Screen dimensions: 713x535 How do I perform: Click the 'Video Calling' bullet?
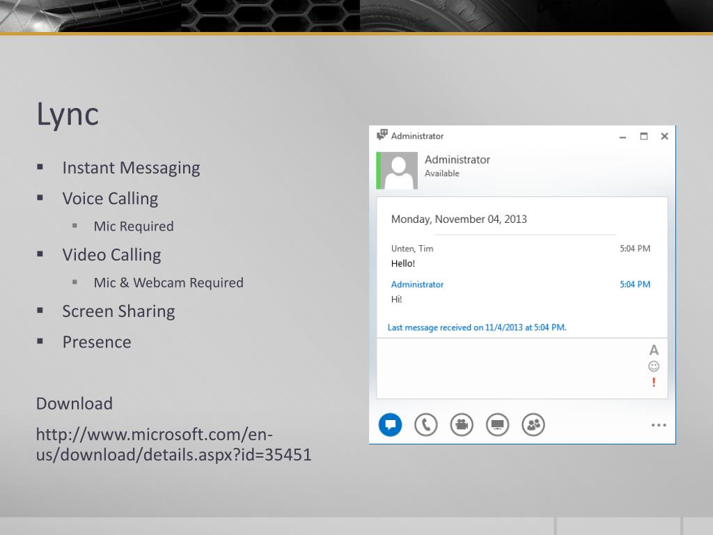coord(111,255)
